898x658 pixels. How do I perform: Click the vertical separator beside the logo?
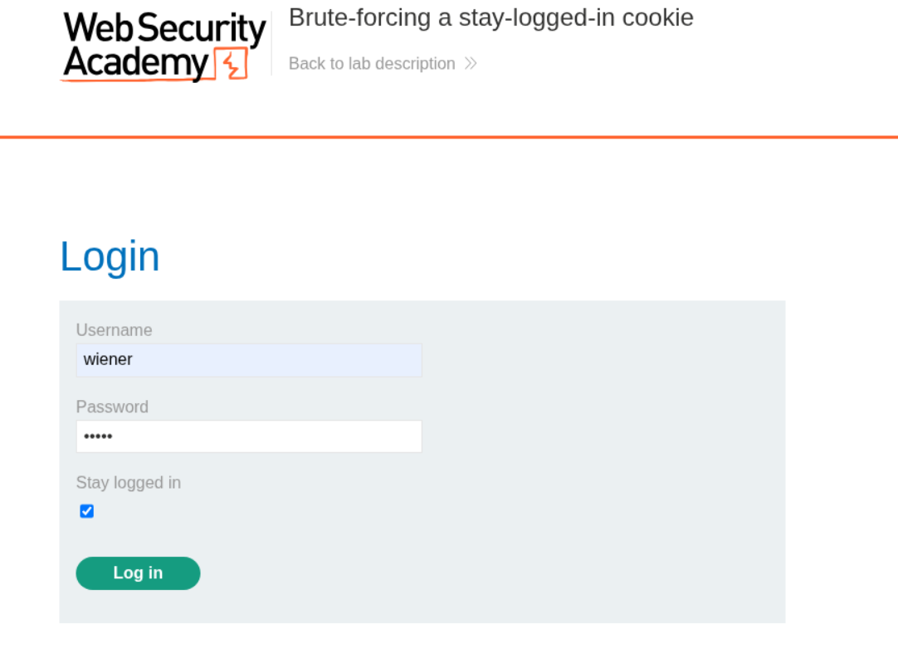(272, 43)
